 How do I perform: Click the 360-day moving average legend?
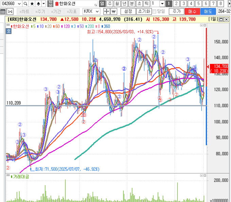click(x=106, y=27)
